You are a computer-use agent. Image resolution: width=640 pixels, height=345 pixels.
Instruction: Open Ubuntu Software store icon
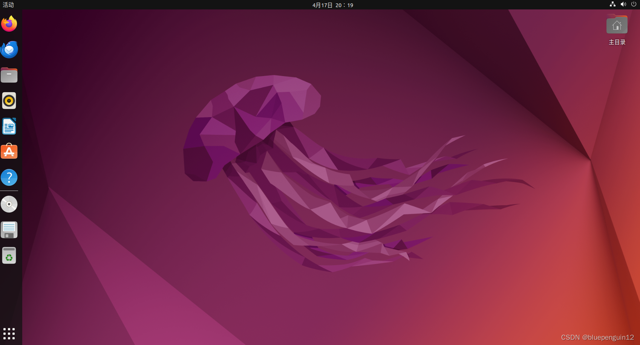click(x=9, y=151)
